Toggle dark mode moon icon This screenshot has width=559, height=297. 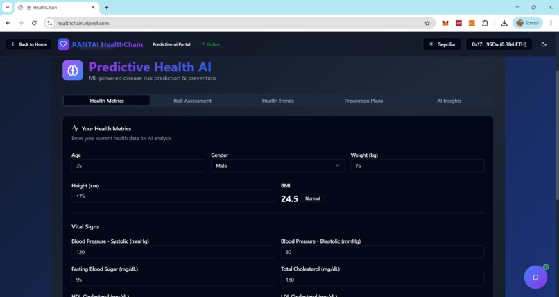point(544,44)
